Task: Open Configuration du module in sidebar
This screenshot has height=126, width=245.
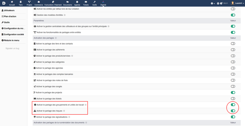Action: (x=13, y=28)
